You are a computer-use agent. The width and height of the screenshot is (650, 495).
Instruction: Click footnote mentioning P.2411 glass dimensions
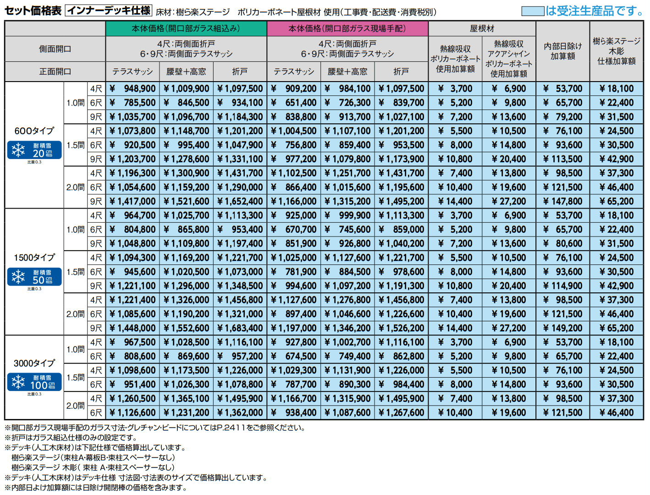point(155,428)
